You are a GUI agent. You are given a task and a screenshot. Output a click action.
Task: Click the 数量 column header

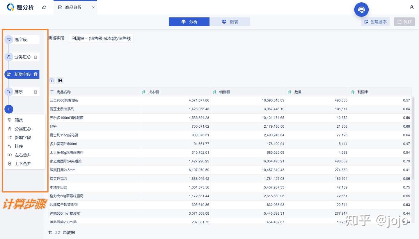(x=317, y=92)
